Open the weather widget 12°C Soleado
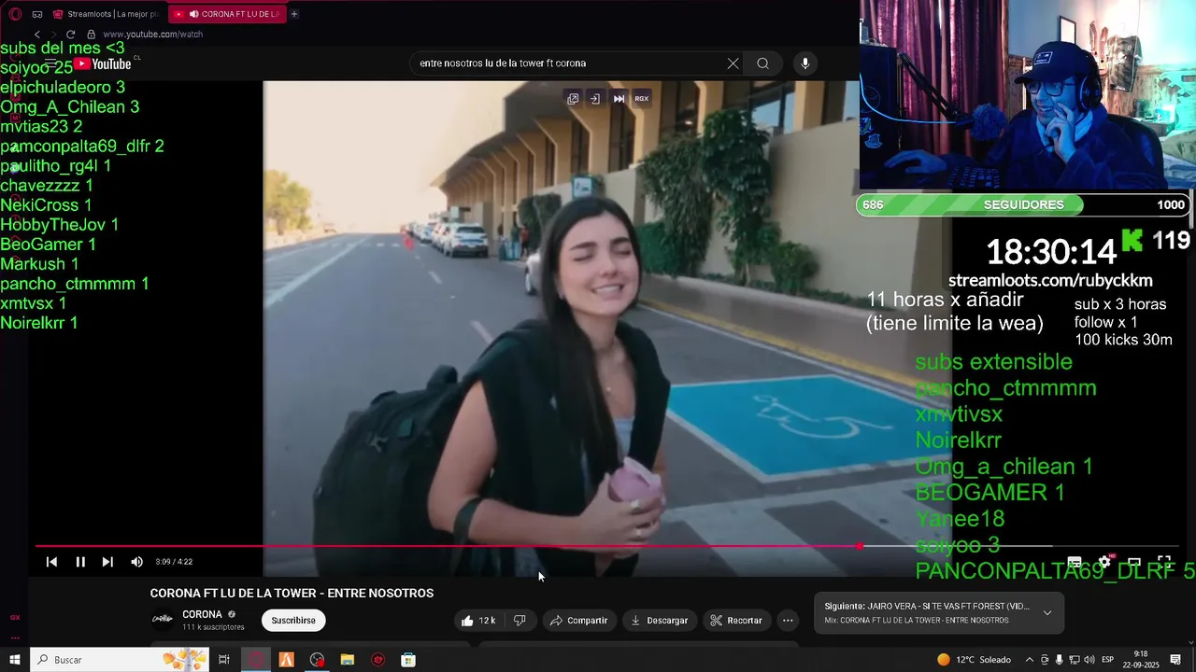1196x672 pixels. [974, 660]
